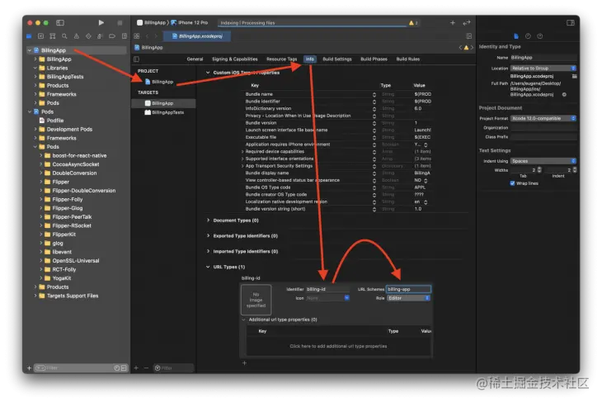Image resolution: width=602 pixels, height=403 pixels.
Task: Select the BillingAppTests target
Action: click(164, 112)
